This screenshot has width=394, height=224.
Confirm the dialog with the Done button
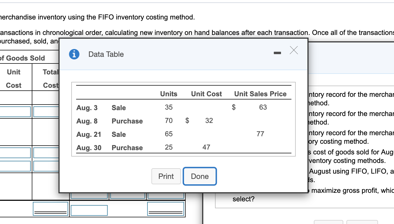click(x=200, y=176)
